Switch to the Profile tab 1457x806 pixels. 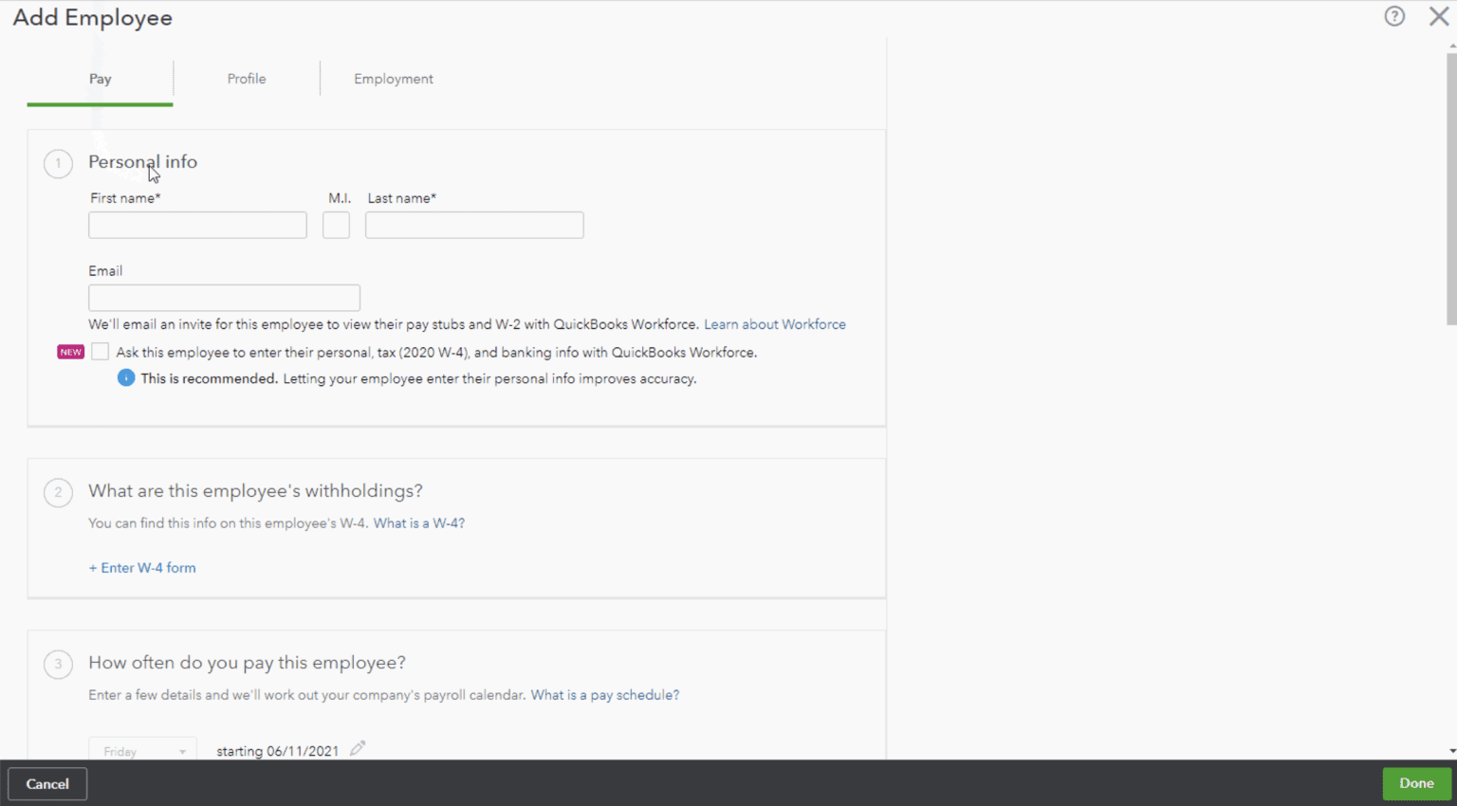click(x=246, y=79)
